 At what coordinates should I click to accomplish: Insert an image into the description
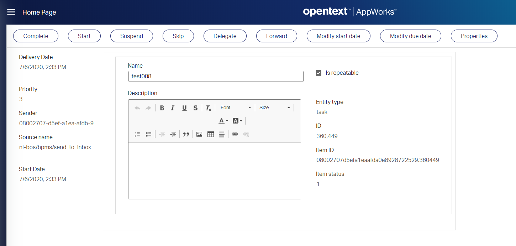[x=199, y=134]
